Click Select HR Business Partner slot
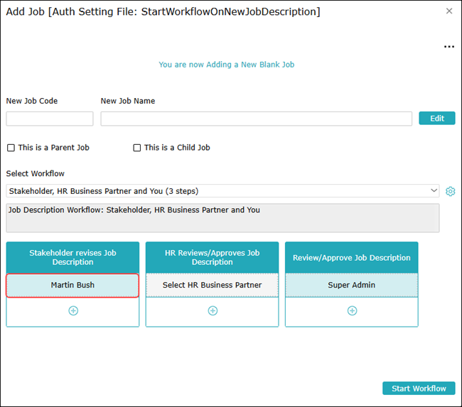 coord(212,285)
